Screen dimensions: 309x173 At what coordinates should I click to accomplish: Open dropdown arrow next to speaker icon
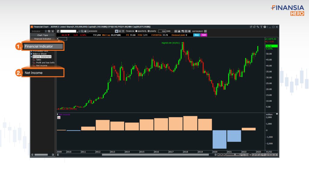tap(88, 31)
